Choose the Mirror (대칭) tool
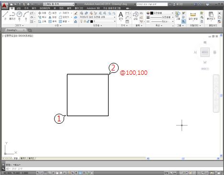224x175 pixels. (x=53, y=17)
